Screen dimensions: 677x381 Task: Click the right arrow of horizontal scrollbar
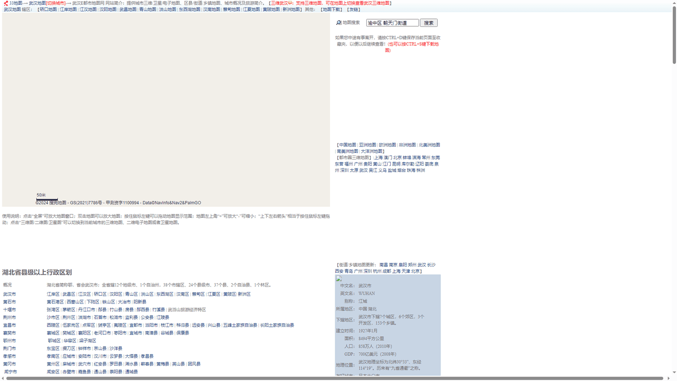point(669,378)
